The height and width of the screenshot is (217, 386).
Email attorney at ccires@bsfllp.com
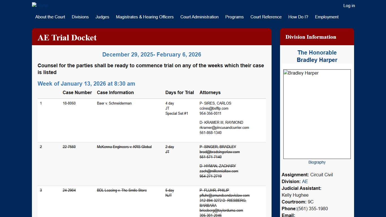[214, 108]
